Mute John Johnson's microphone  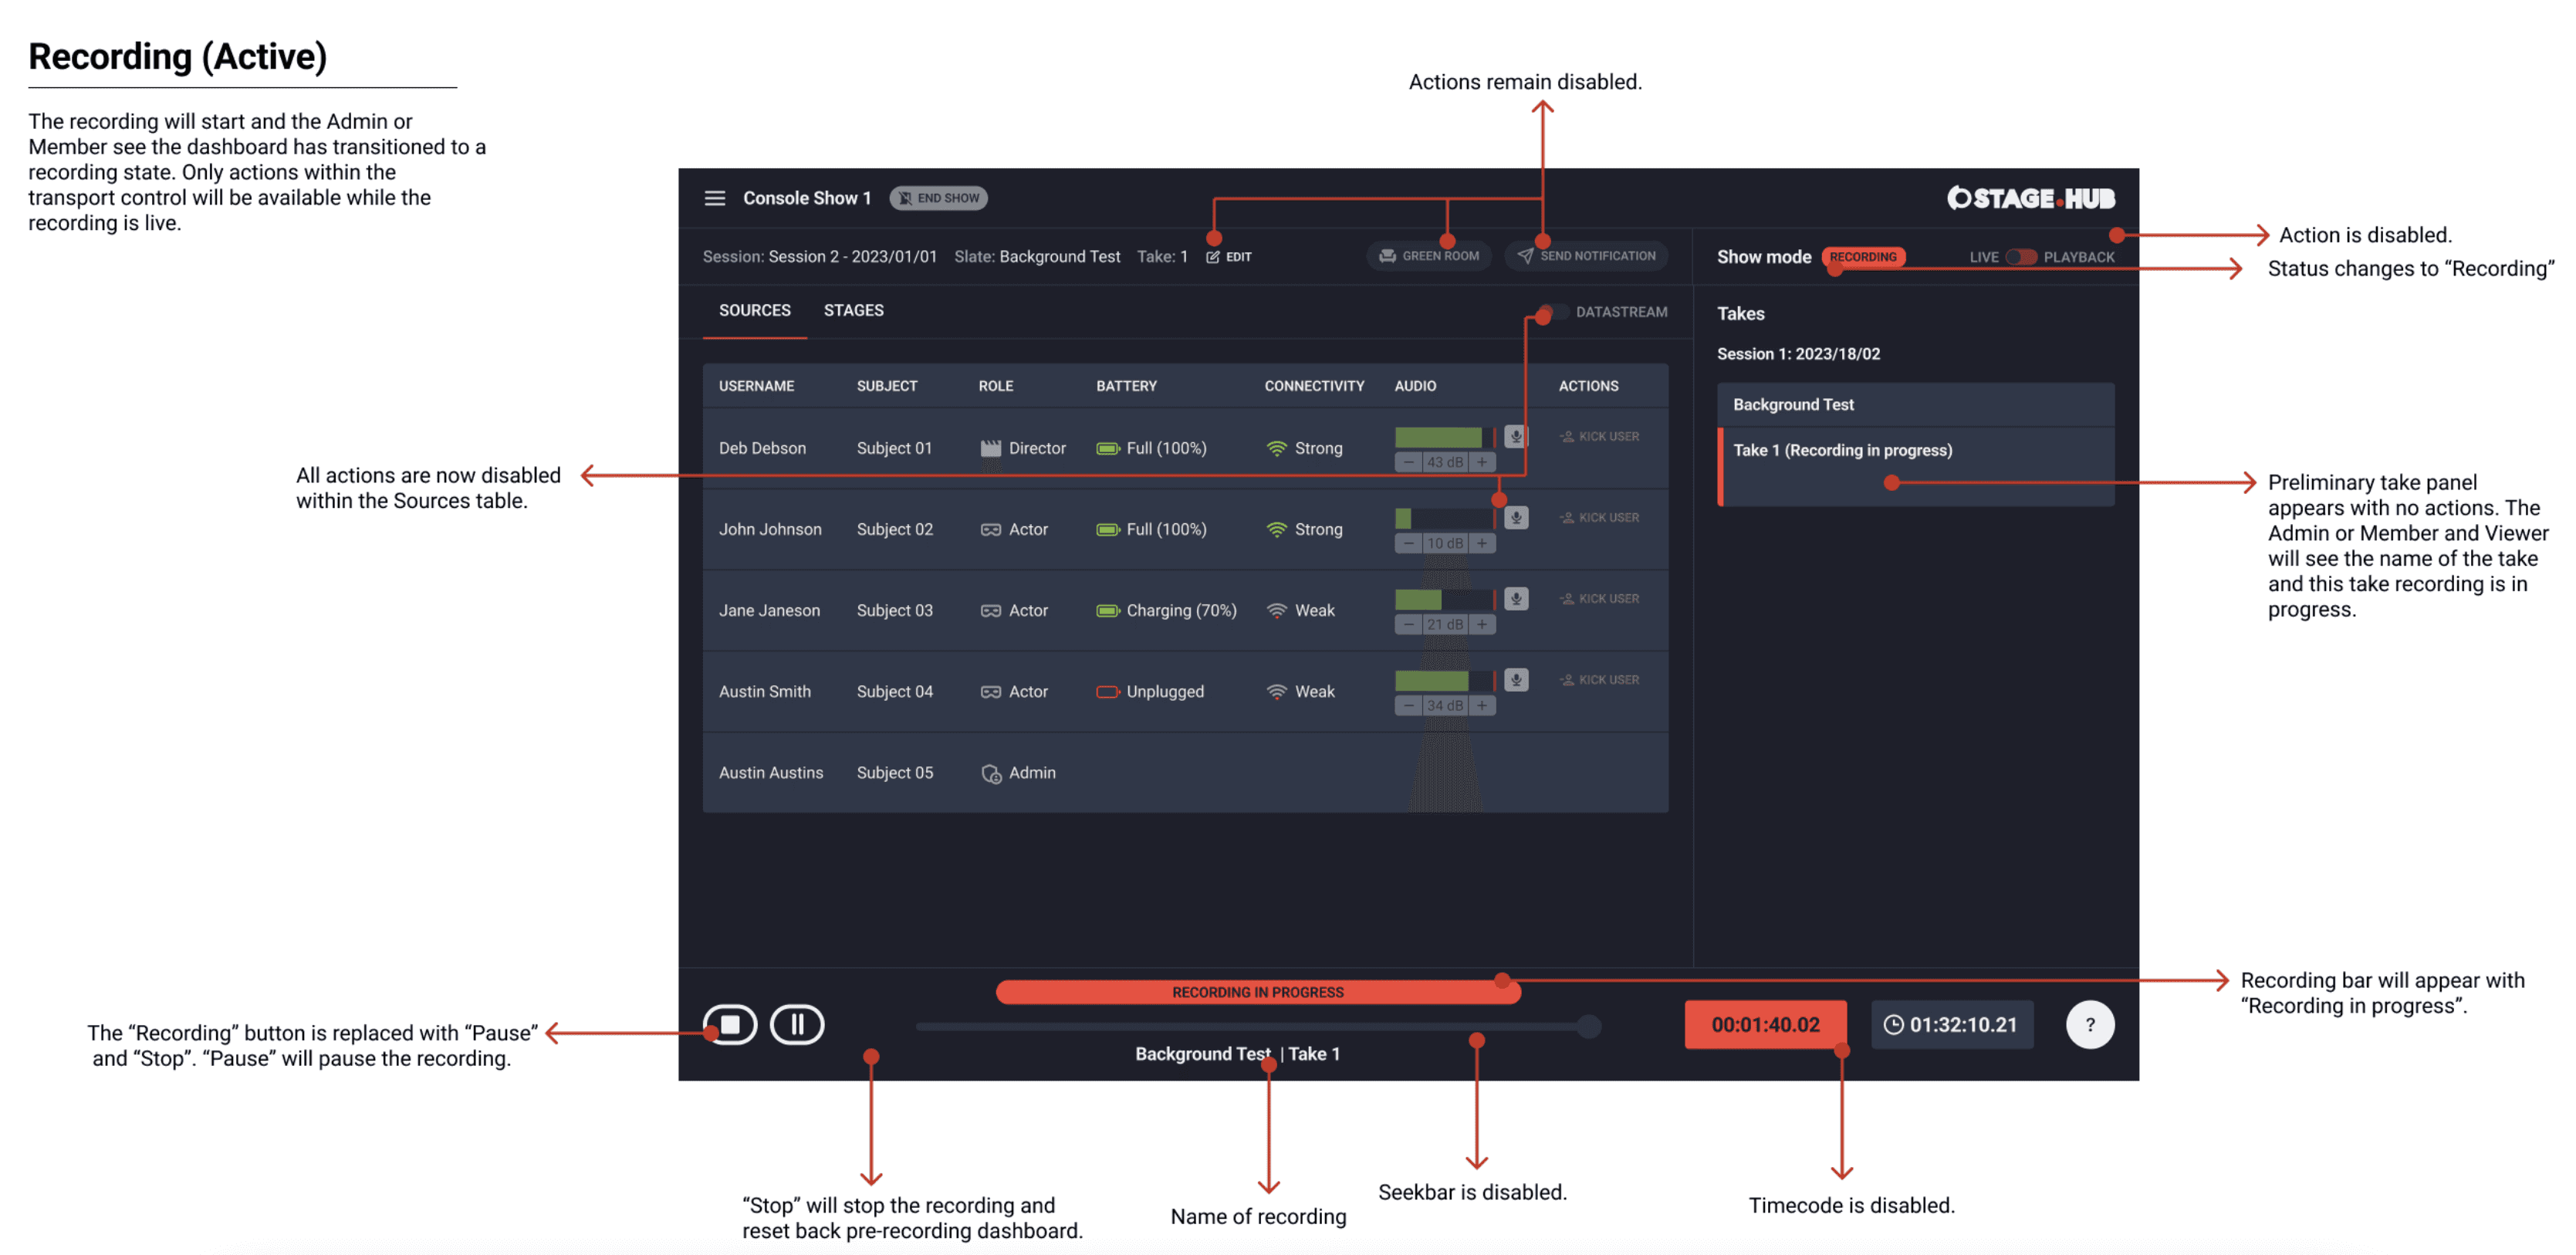tap(1516, 518)
